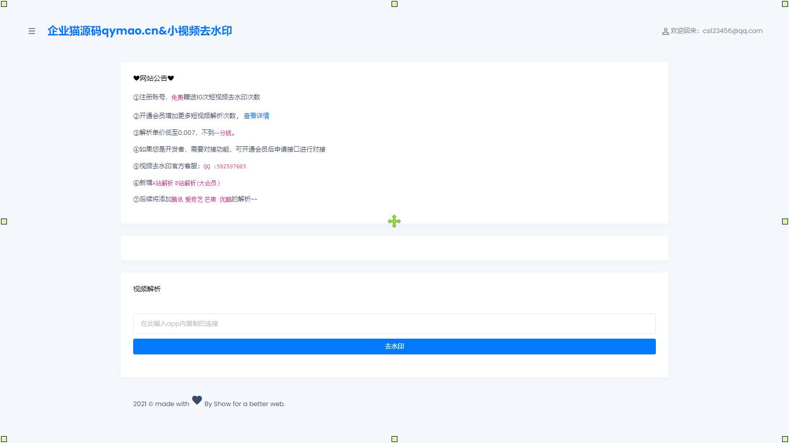789x443 pixels.
Task: Click the top-right corner selection handle
Action: click(x=785, y=4)
